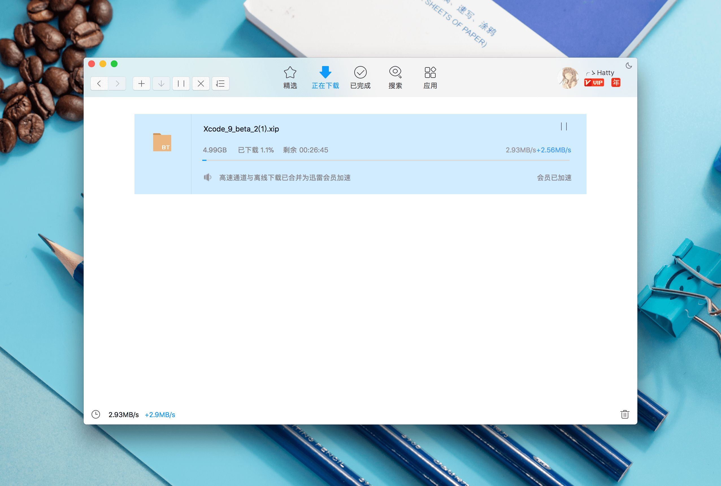Switch to the 已完成 completed tab
The height and width of the screenshot is (486, 721).
(x=360, y=78)
